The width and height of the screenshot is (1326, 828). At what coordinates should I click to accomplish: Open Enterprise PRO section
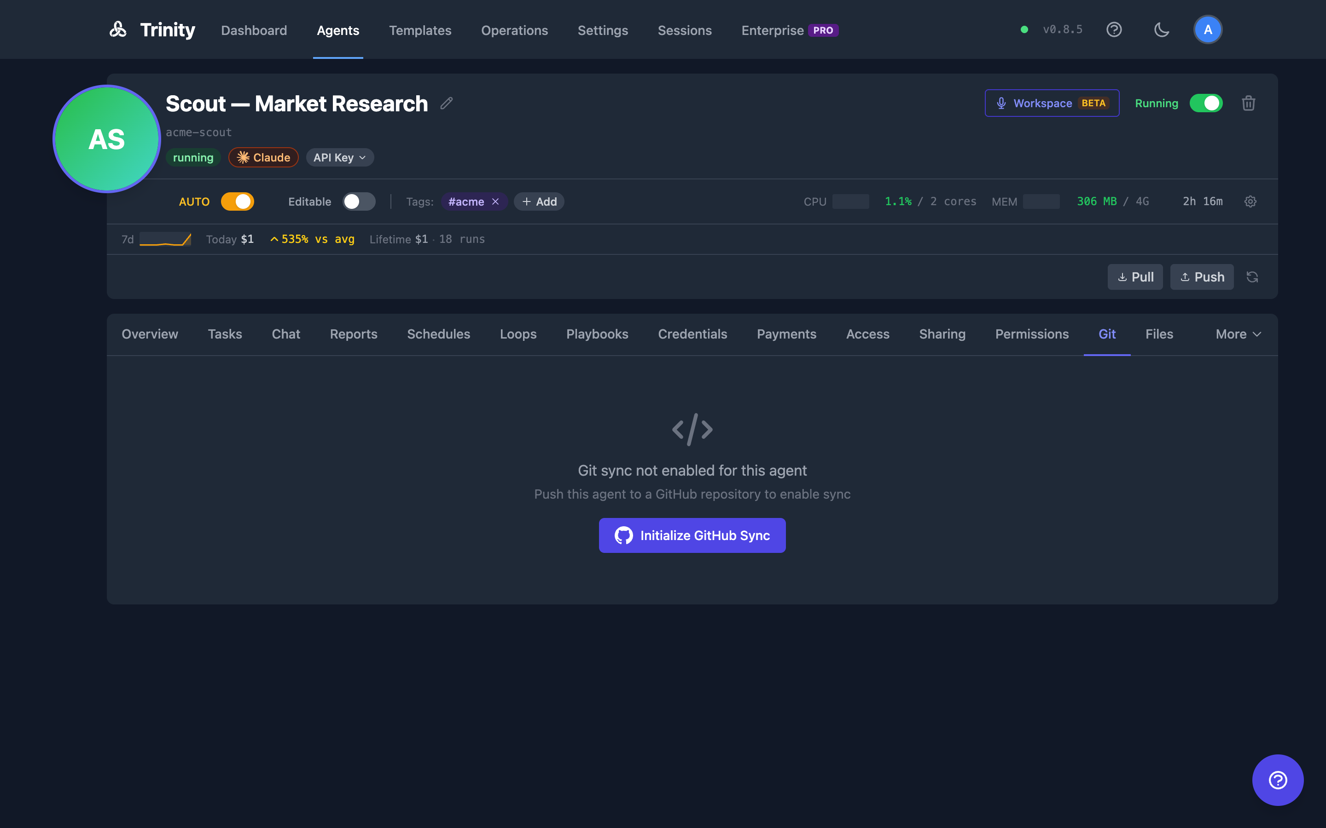[x=790, y=30]
